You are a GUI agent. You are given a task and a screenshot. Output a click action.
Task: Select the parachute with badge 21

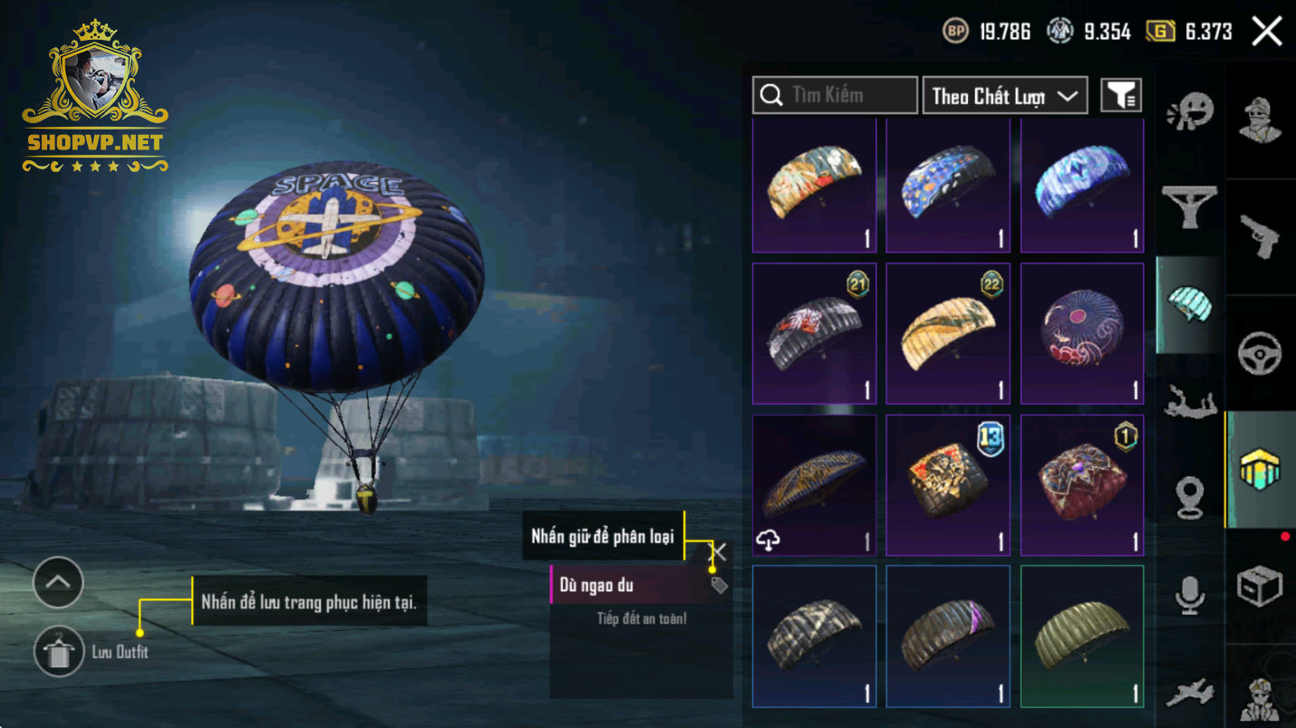click(x=815, y=333)
